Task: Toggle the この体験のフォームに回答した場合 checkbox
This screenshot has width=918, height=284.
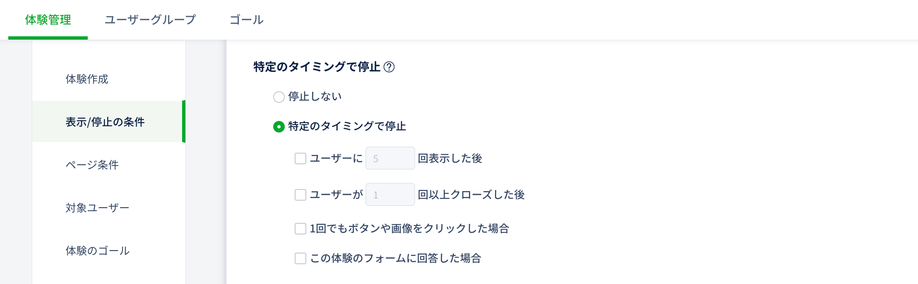Action: click(x=300, y=258)
